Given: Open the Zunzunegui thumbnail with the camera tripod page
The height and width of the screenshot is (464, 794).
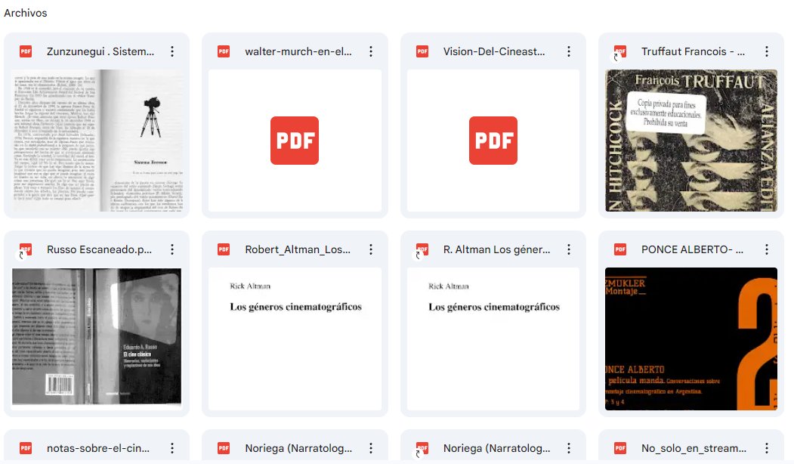Looking at the screenshot, I should tap(97, 141).
